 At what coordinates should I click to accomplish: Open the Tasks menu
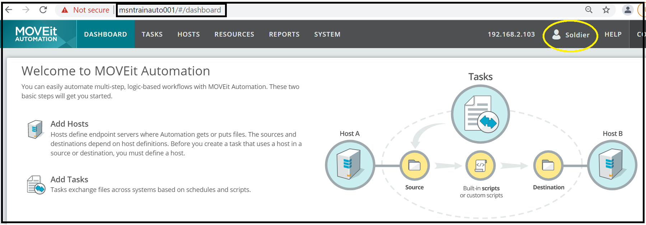click(x=152, y=34)
